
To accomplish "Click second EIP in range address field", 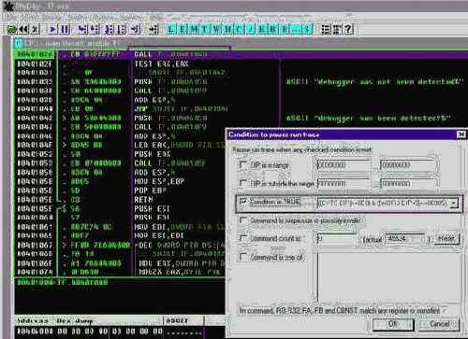I will (407, 164).
